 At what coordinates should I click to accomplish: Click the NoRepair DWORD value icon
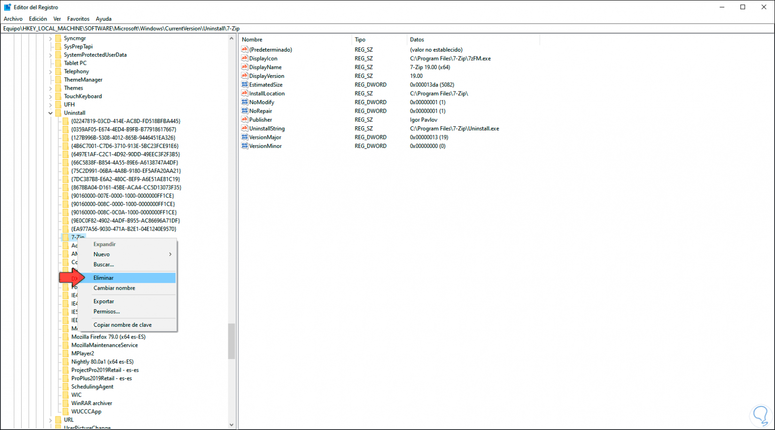(244, 111)
